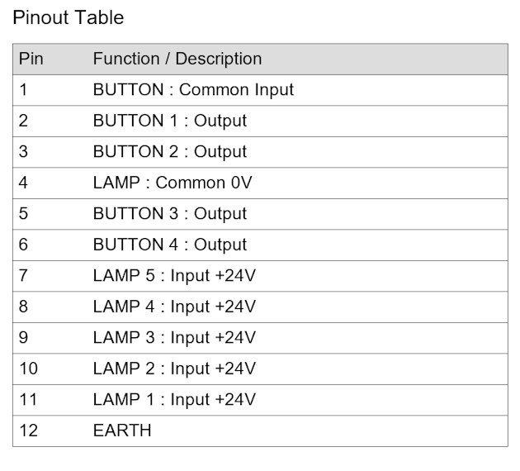
Task: Click the LAMP 2 : Input +24V row
Action: coord(260,369)
